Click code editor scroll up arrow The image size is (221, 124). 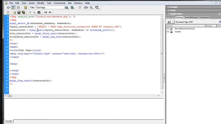tap(162, 17)
